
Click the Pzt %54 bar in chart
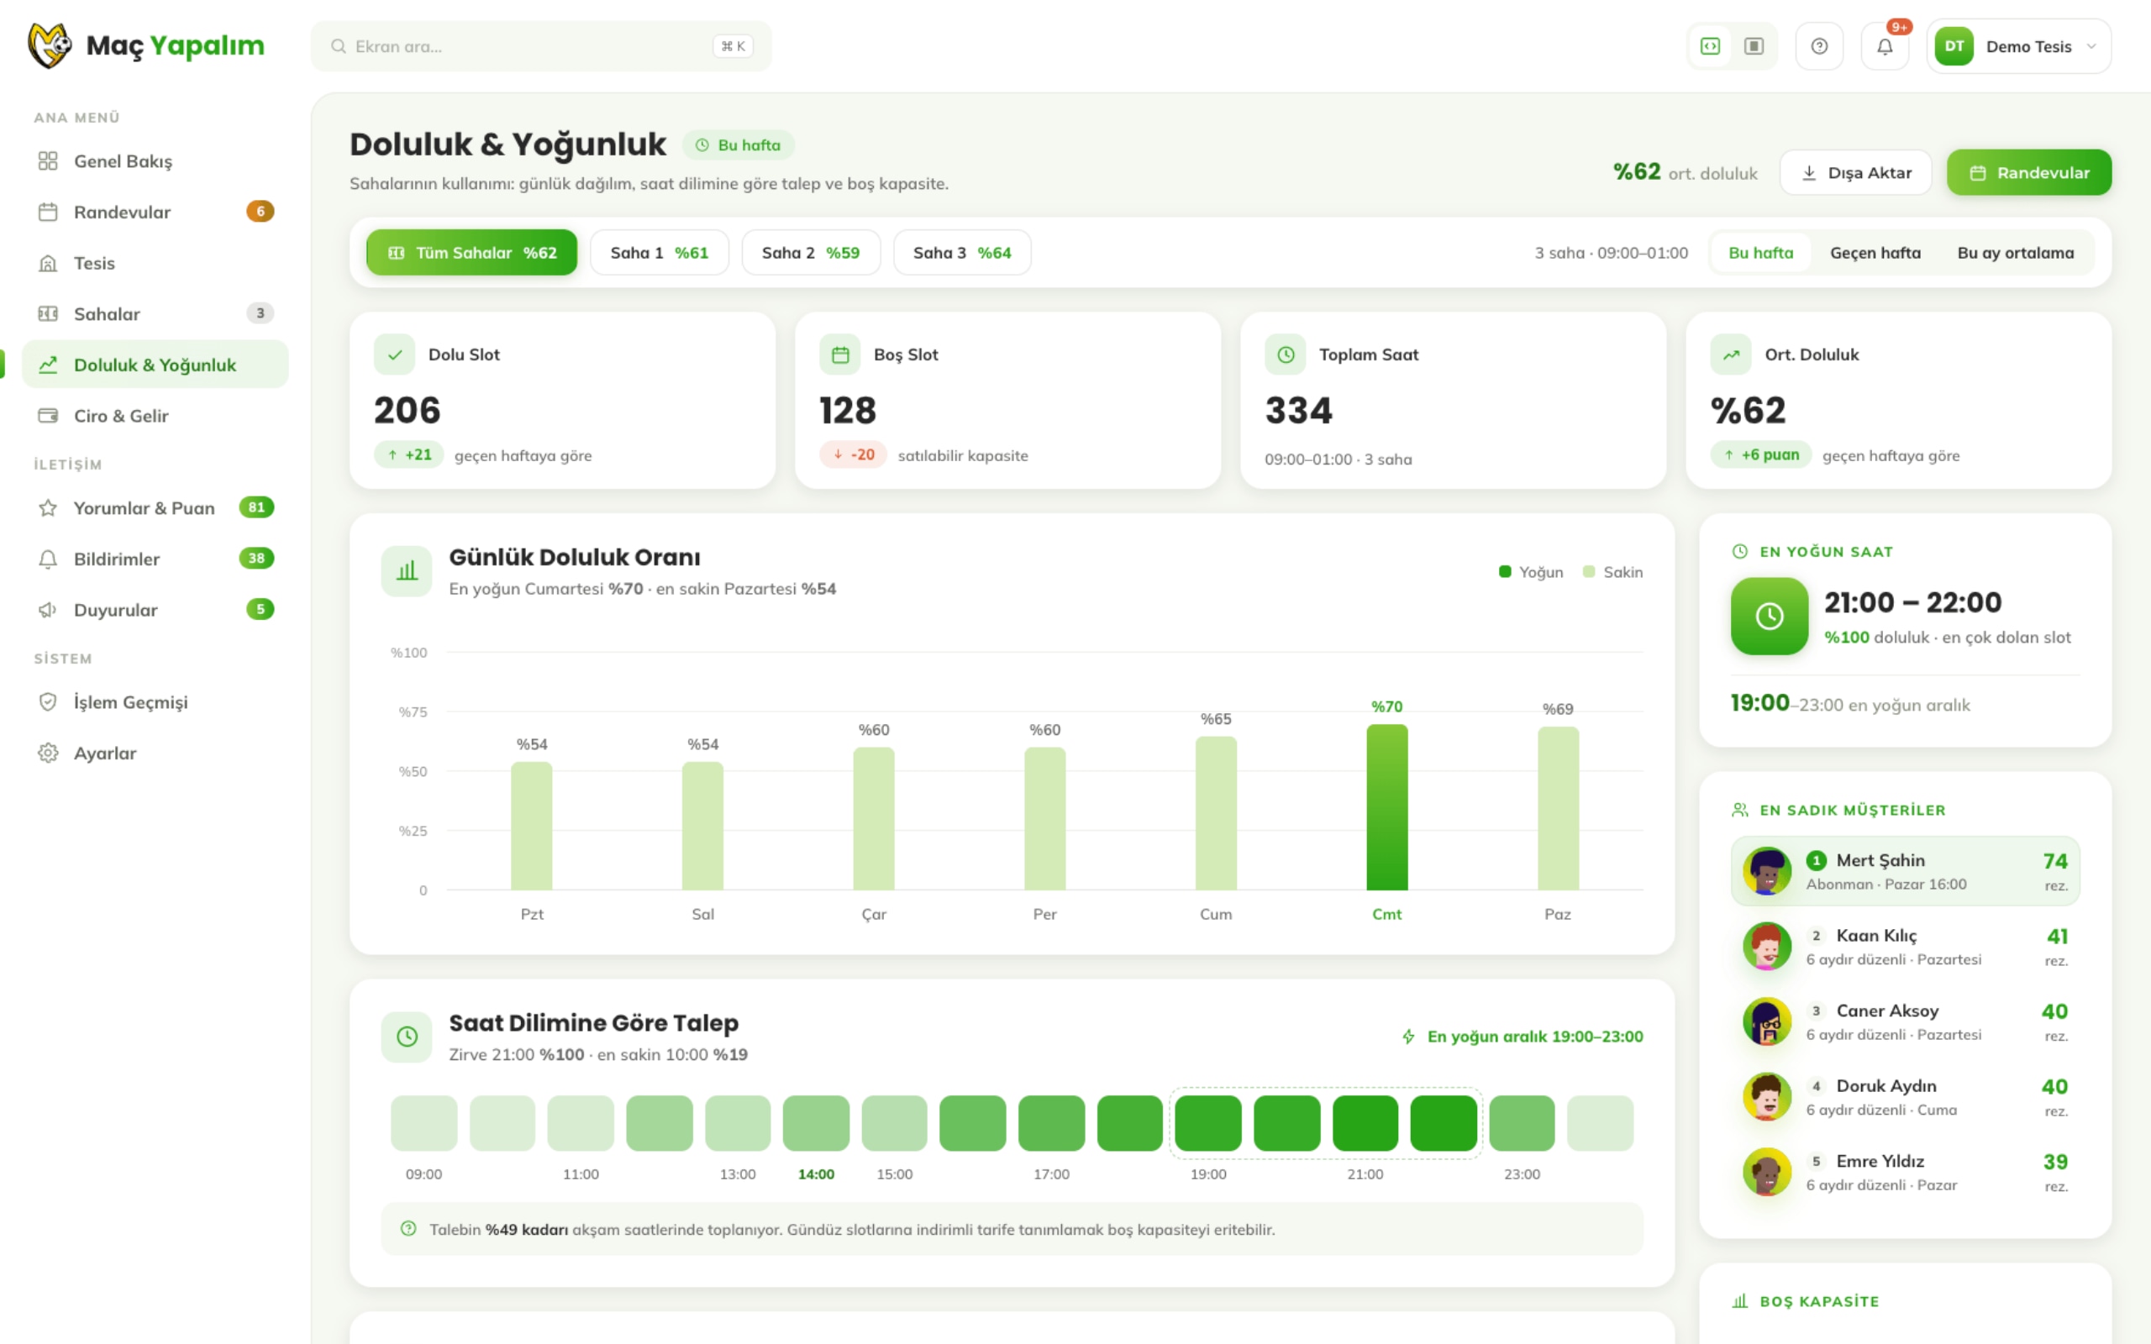tap(532, 826)
